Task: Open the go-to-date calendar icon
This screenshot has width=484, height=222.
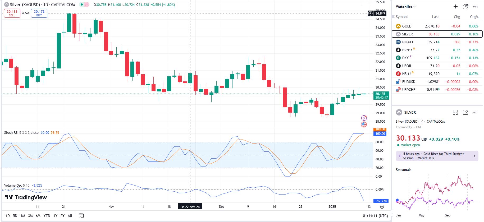Action: (81, 216)
